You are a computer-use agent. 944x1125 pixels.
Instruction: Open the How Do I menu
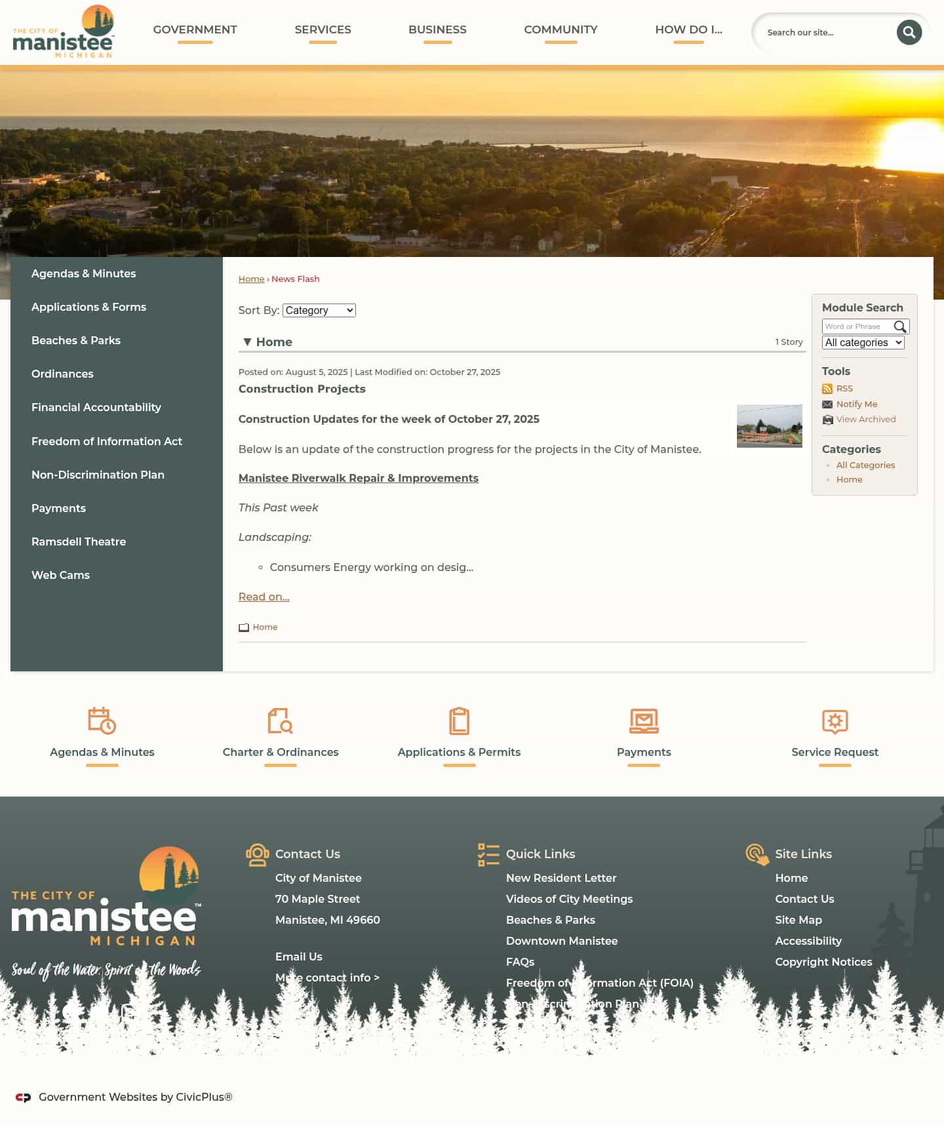(x=688, y=30)
